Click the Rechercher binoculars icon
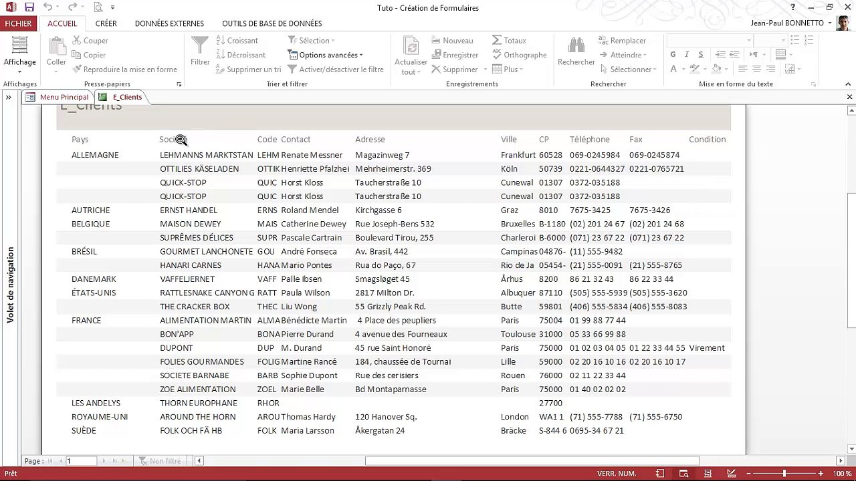856x481 pixels. click(x=576, y=45)
